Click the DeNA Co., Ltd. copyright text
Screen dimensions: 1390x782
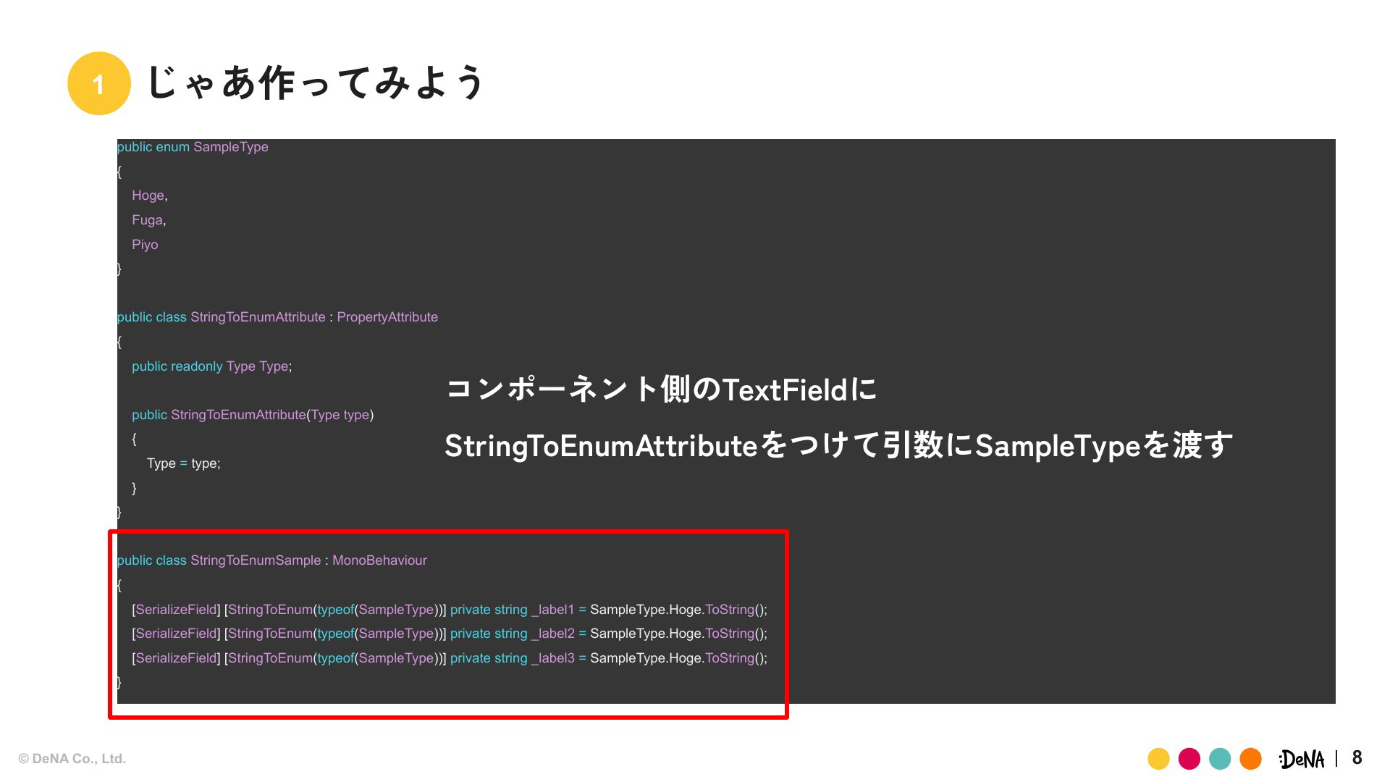[72, 759]
